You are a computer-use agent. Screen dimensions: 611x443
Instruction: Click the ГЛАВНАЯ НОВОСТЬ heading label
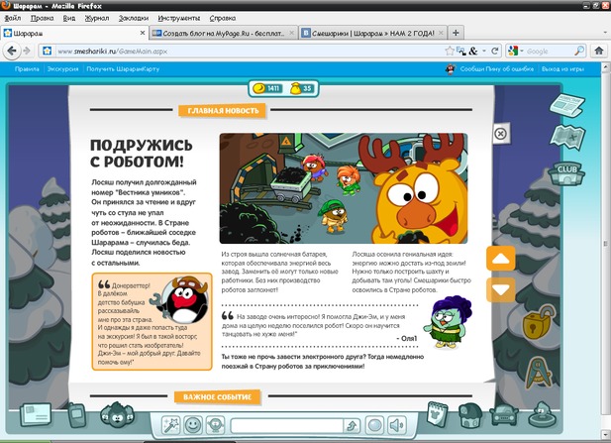[223, 111]
